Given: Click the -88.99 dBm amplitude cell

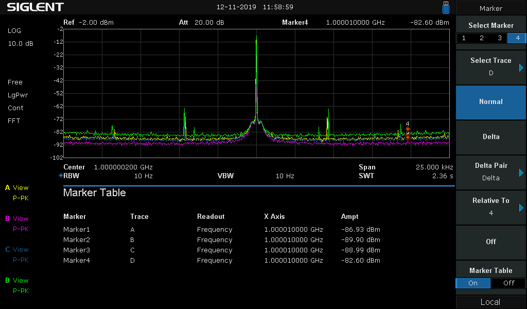Looking at the screenshot, I should click(x=361, y=250).
